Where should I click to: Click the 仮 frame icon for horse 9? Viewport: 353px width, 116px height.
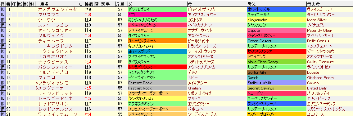(3, 52)
